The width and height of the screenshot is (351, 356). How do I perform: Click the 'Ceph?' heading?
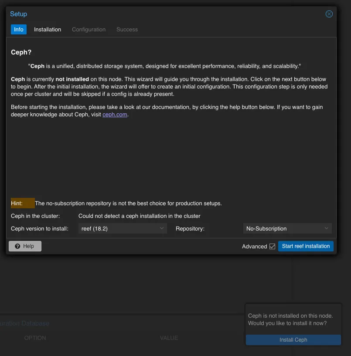21,52
